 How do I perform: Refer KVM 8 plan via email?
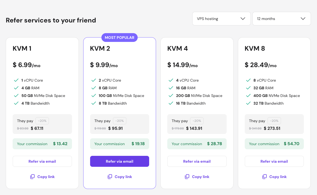[x=274, y=161]
